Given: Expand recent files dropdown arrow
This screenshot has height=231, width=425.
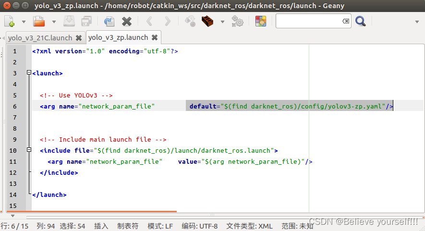Looking at the screenshot, I should (x=54, y=22).
